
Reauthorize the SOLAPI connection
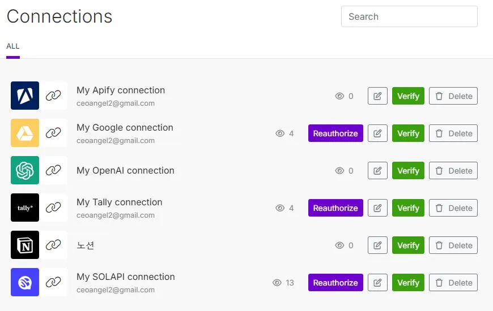pyautogui.click(x=335, y=283)
